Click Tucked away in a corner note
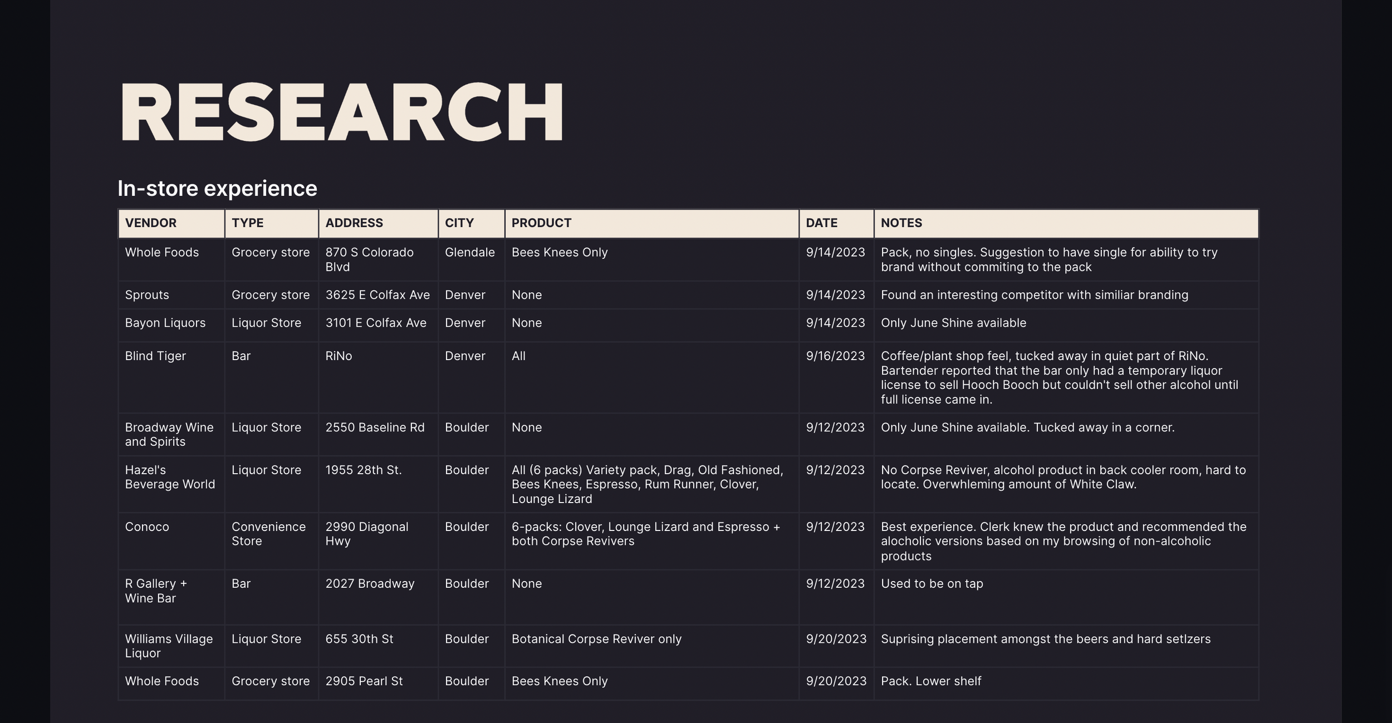Image resolution: width=1392 pixels, height=723 pixels. [x=1066, y=435]
